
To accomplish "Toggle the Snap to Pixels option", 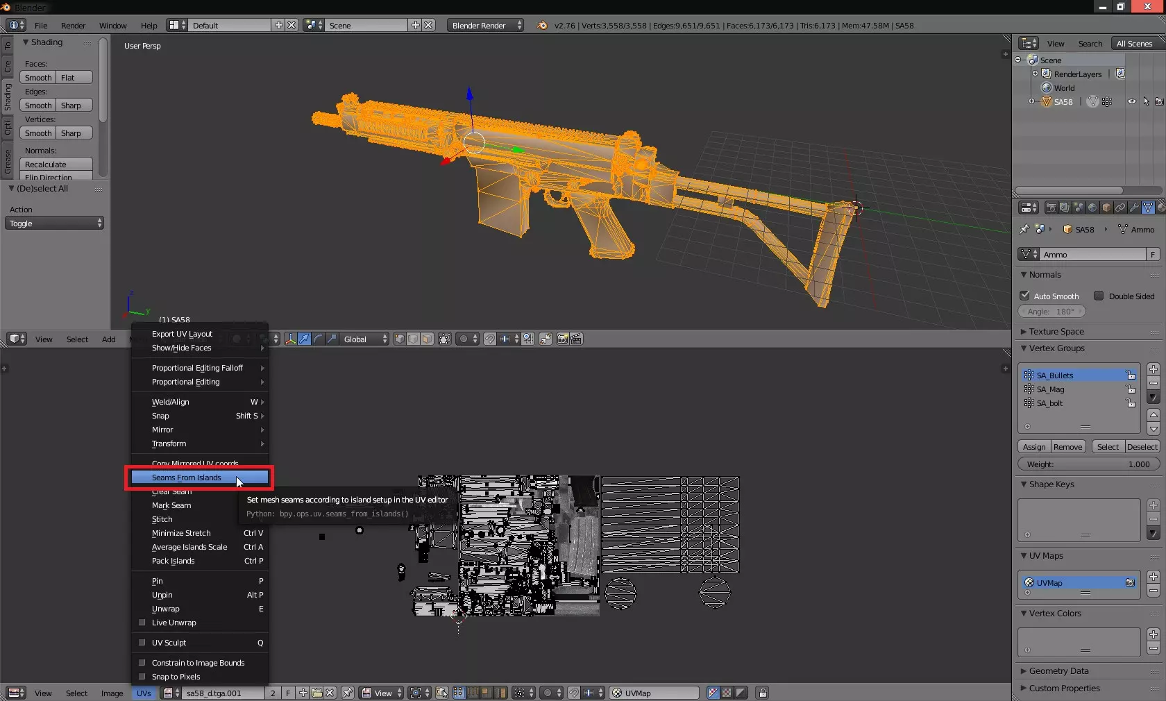I will (x=142, y=677).
